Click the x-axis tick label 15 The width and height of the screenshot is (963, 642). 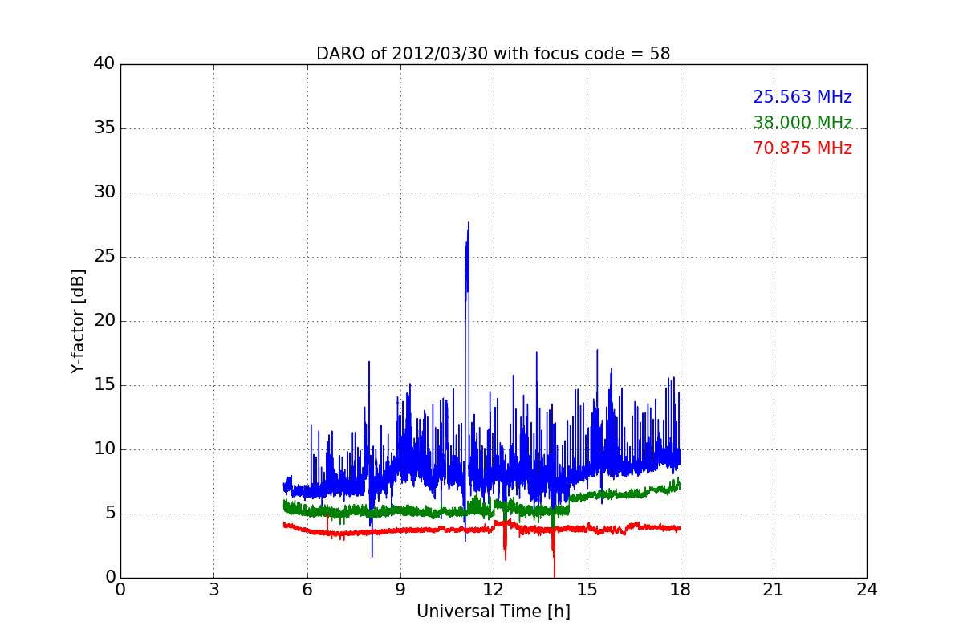[x=587, y=590]
